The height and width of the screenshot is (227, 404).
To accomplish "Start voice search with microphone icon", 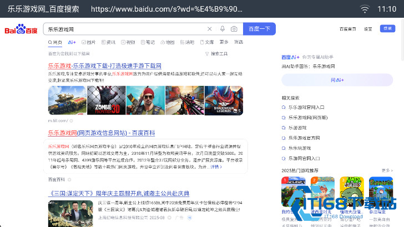I will [x=223, y=29].
